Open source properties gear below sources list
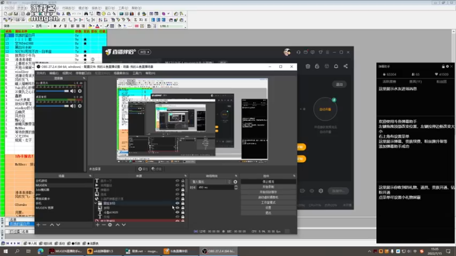 point(110,225)
